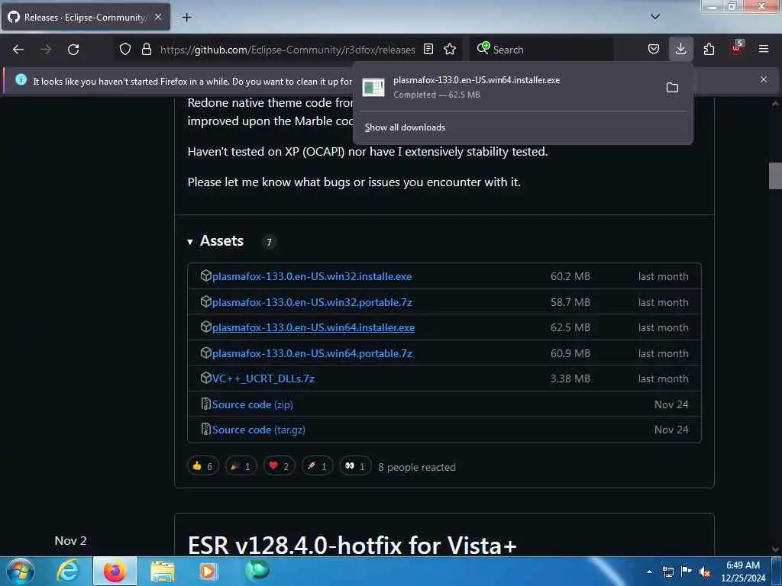782x586 pixels.
Task: Open Windows Explorer from taskbar
Action: click(163, 572)
